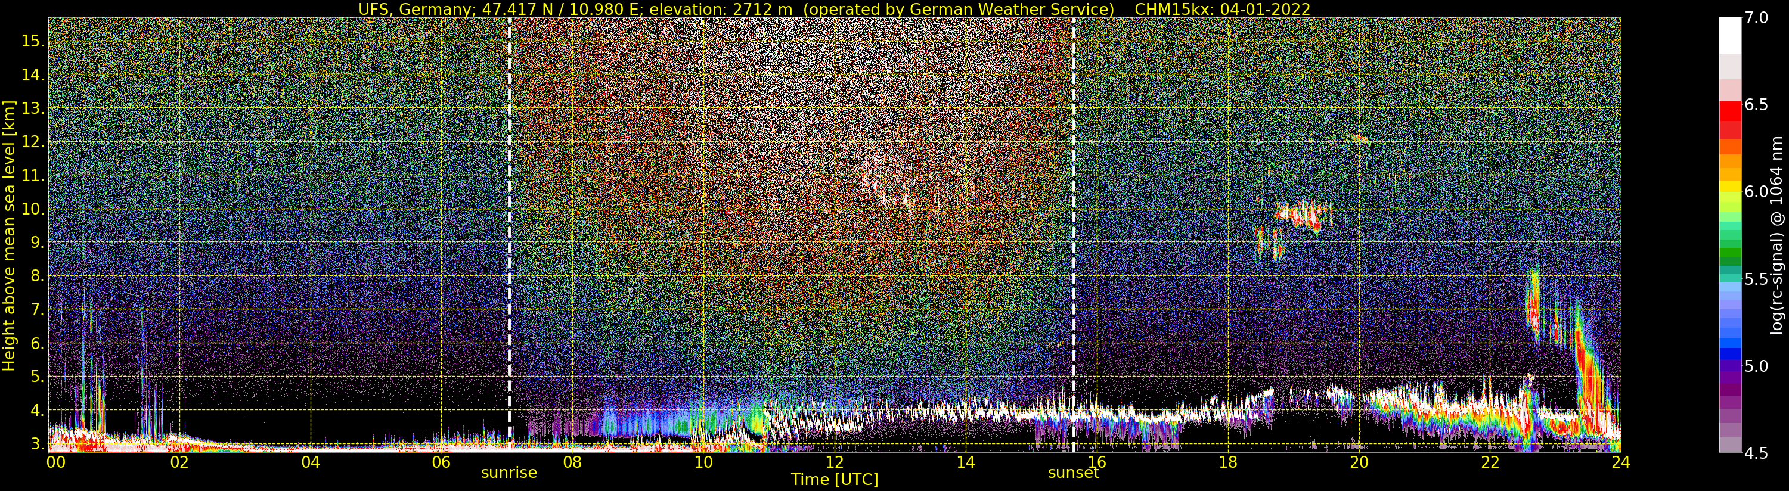Select the "14" hour tick on the time axis
The width and height of the screenshot is (1789, 491).
coord(965,462)
